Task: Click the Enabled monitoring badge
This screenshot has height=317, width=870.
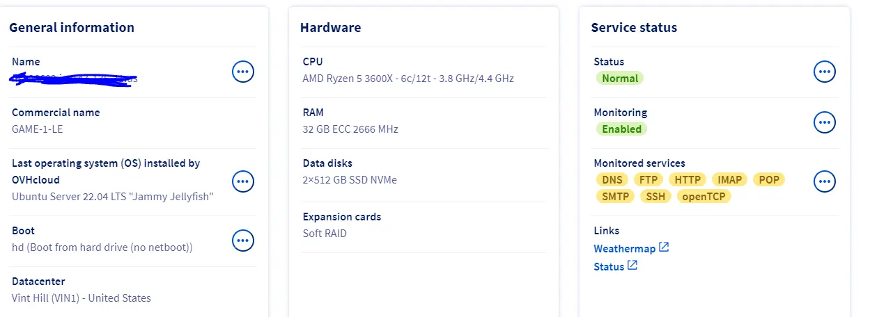Action: coord(621,129)
